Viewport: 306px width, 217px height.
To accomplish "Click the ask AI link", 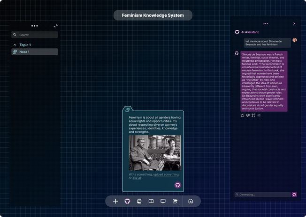I will [137, 178].
